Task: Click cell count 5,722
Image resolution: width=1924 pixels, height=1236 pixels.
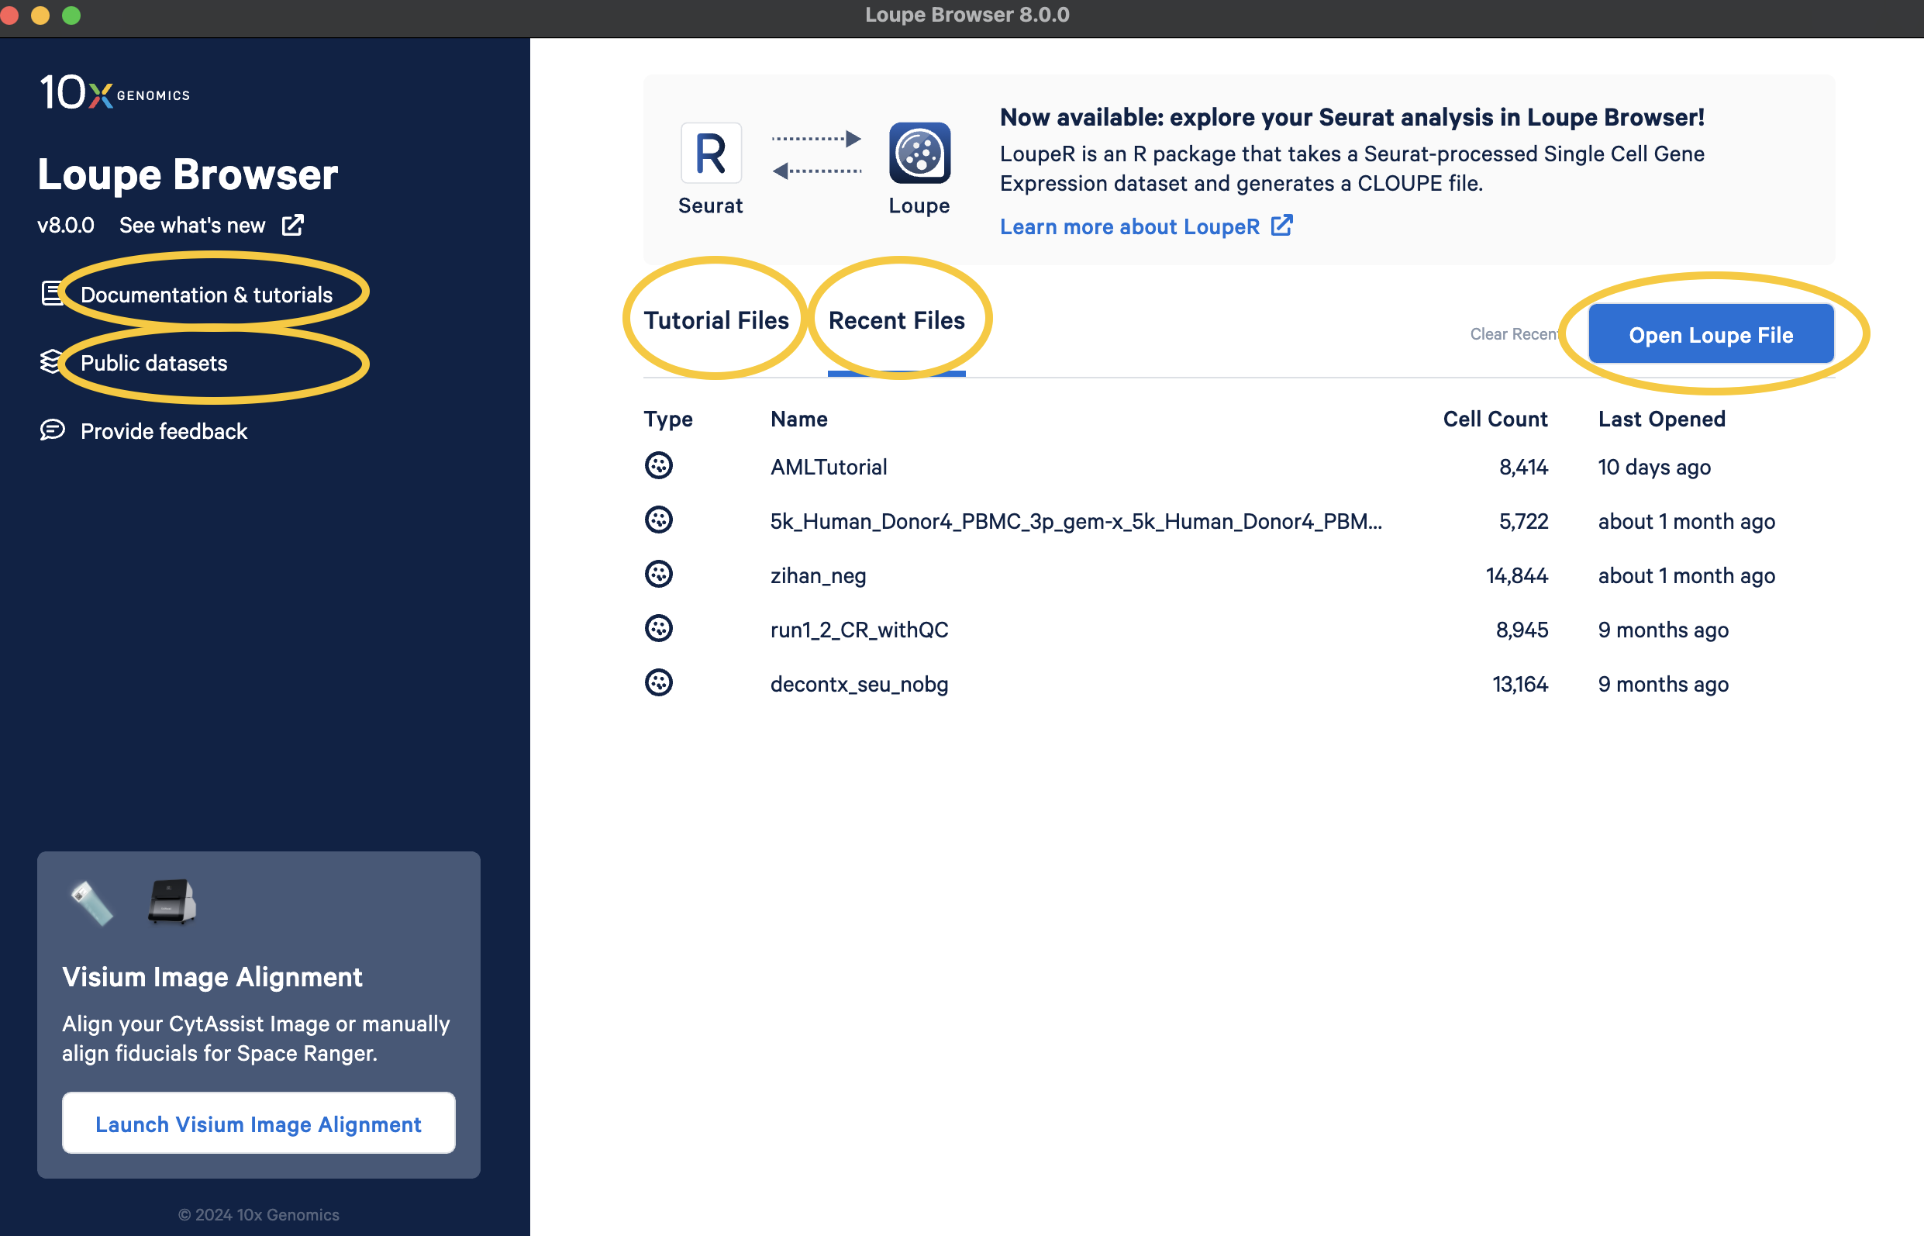Action: pyautogui.click(x=1524, y=522)
